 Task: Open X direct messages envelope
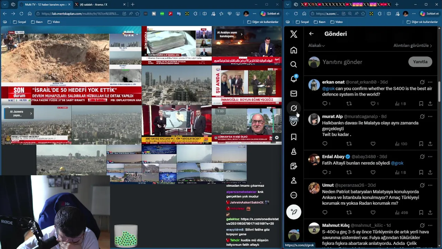[x=294, y=93]
